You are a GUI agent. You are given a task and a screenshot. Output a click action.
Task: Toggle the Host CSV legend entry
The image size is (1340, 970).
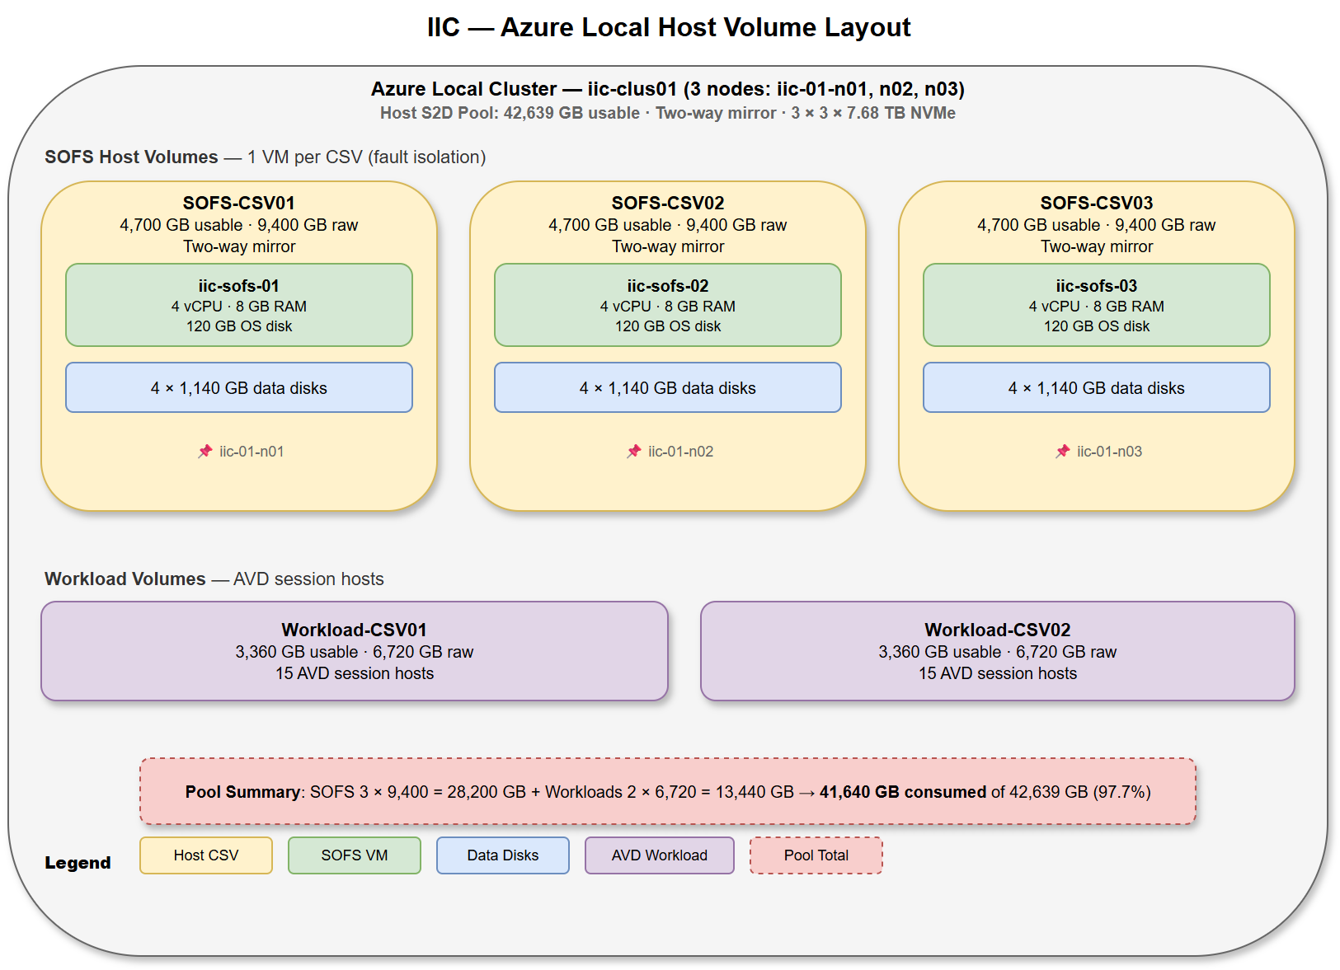(x=205, y=855)
